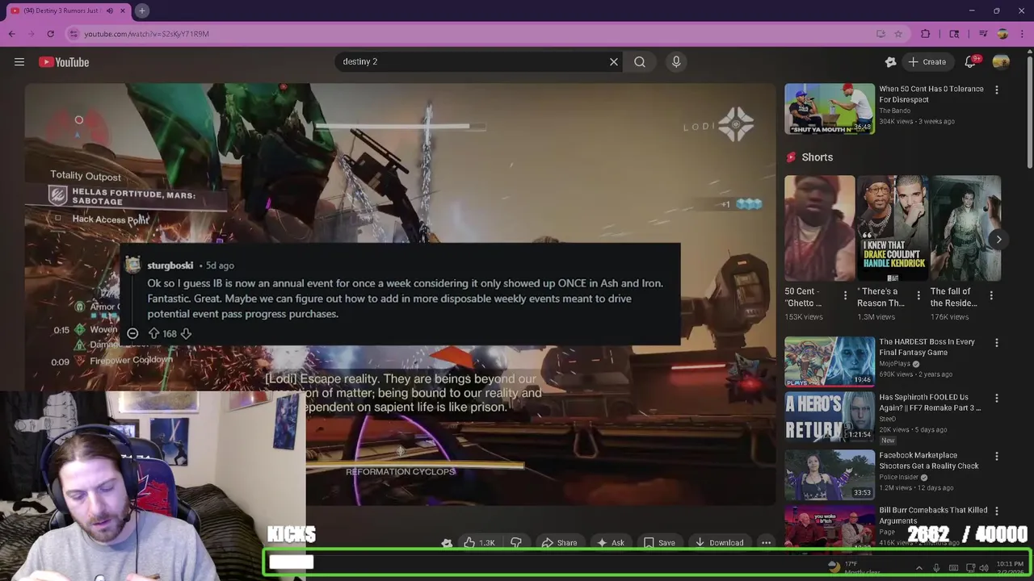Screen dimensions: 1034x581
Task: Share this video
Action: [x=559, y=543]
